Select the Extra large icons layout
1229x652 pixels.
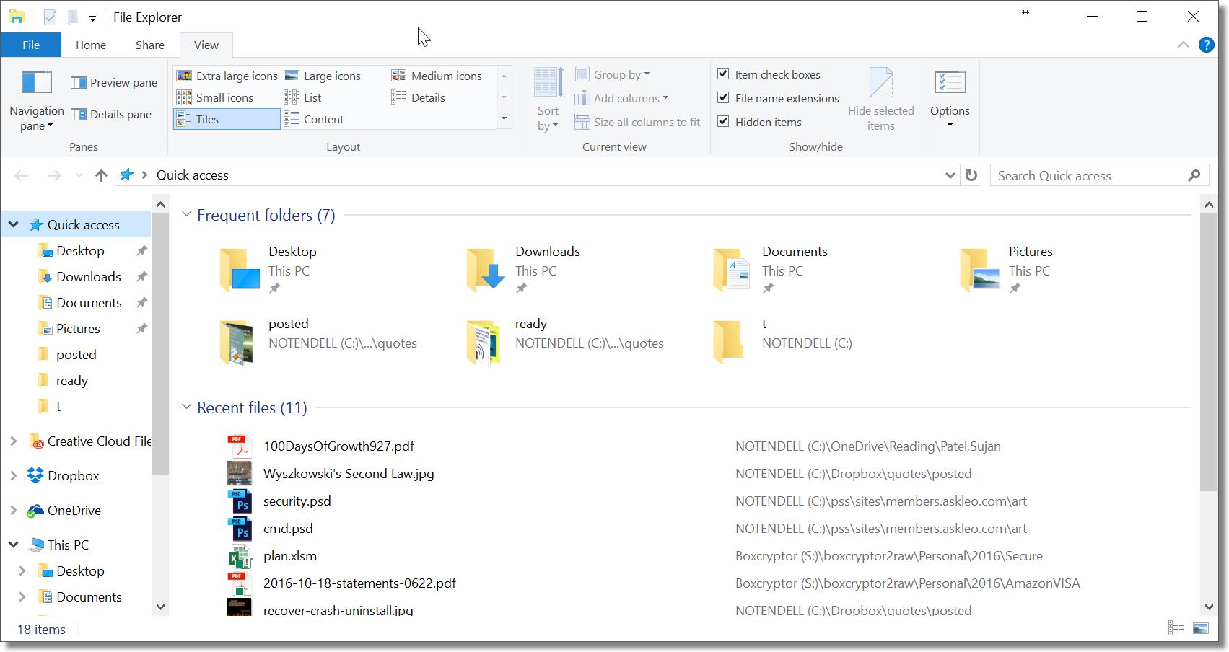click(227, 76)
